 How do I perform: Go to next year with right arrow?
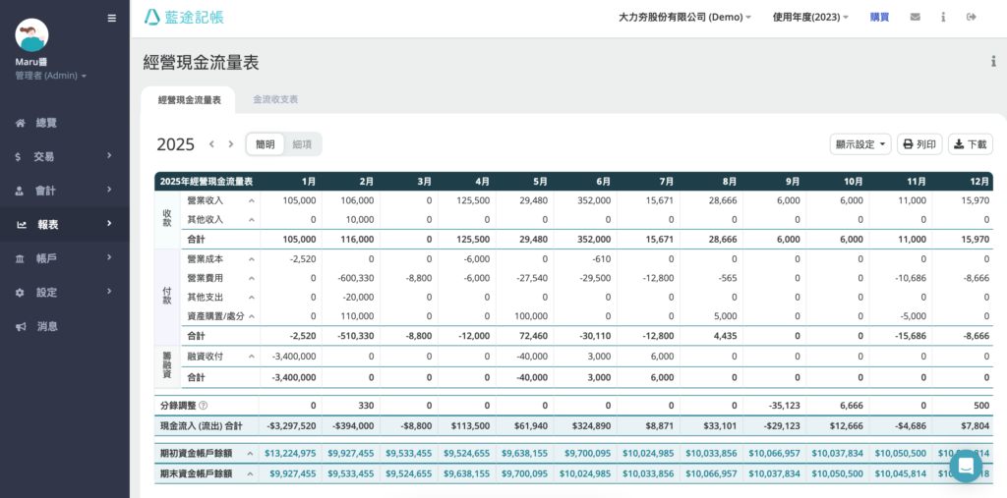coord(231,144)
